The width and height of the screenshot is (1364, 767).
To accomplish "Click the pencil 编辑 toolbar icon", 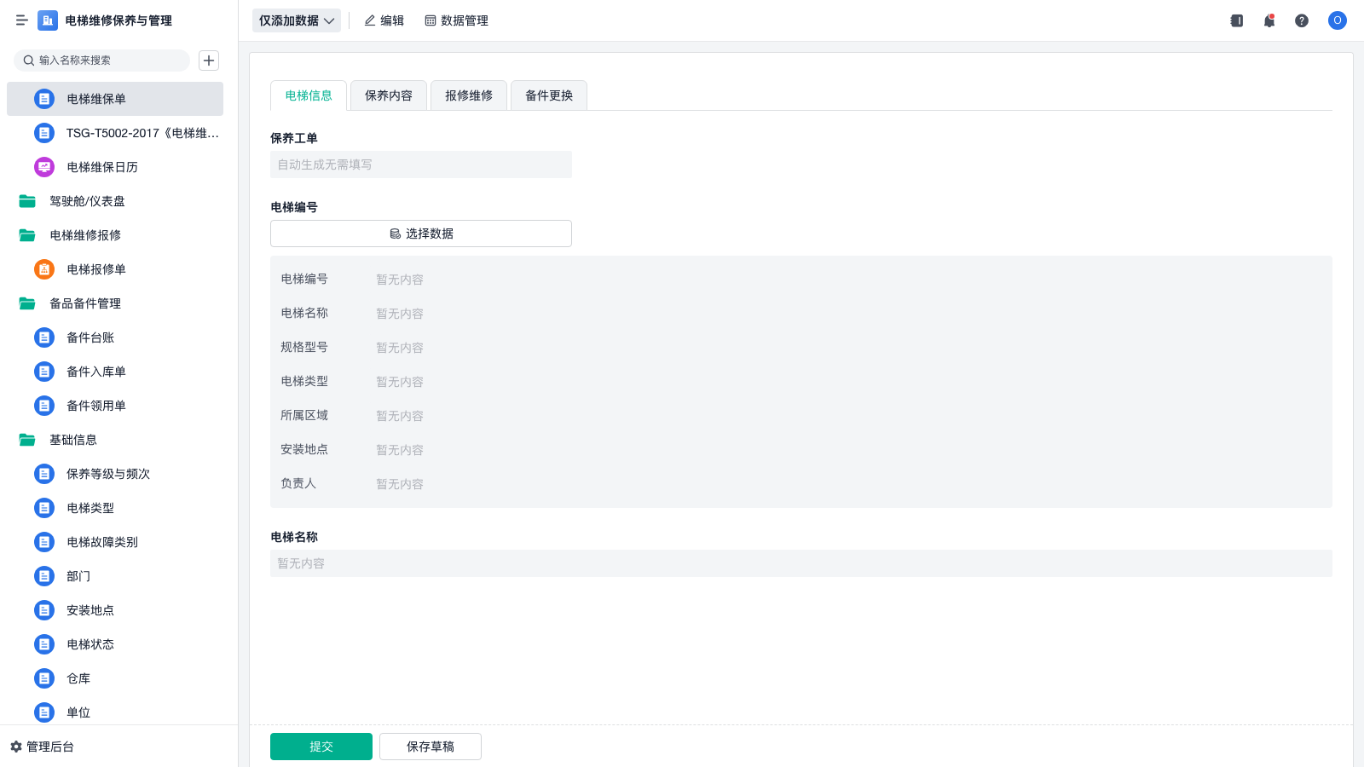I will [x=370, y=20].
